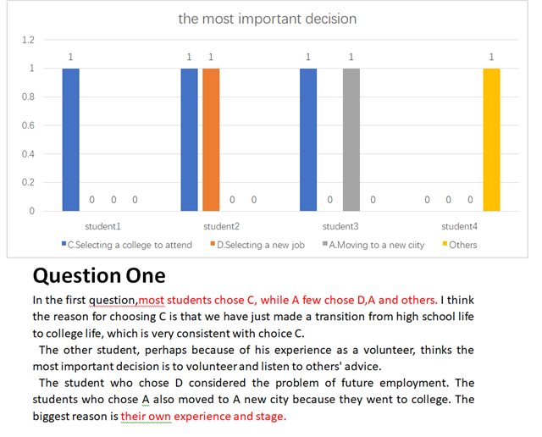This screenshot has height=437, width=542.
Task: Click the yellow legend swatch for Others
Action: (445, 244)
